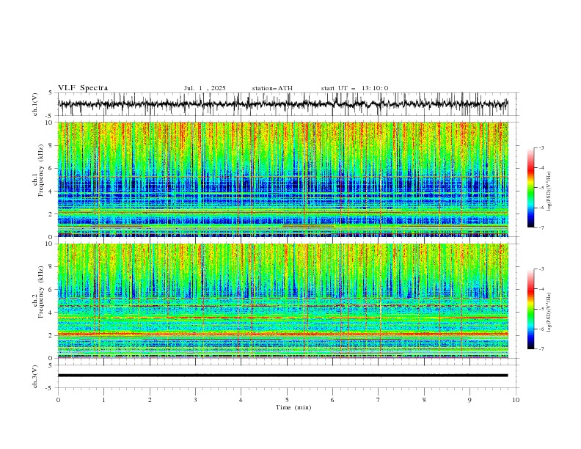The width and height of the screenshot is (581, 449).
Task: Select the "station=ATH" header label
Action: pos(272,88)
